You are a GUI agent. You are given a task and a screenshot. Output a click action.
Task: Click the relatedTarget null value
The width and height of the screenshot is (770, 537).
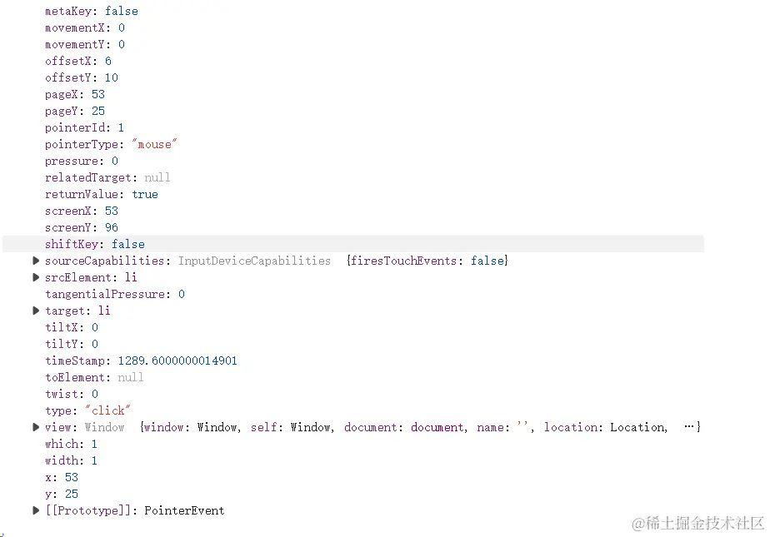tap(157, 177)
